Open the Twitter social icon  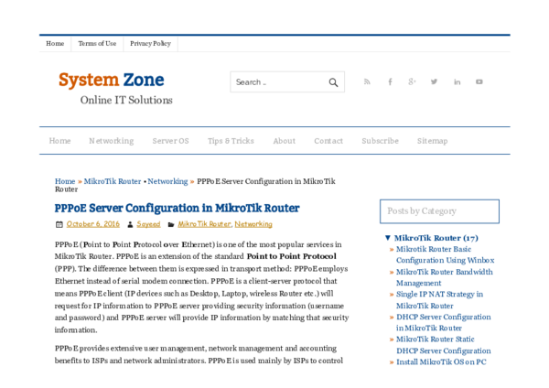[x=435, y=81]
